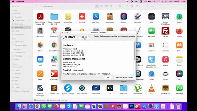The image size is (197, 111).
Task: Open the WD-MOB V2 app icon
Action: (165, 88)
